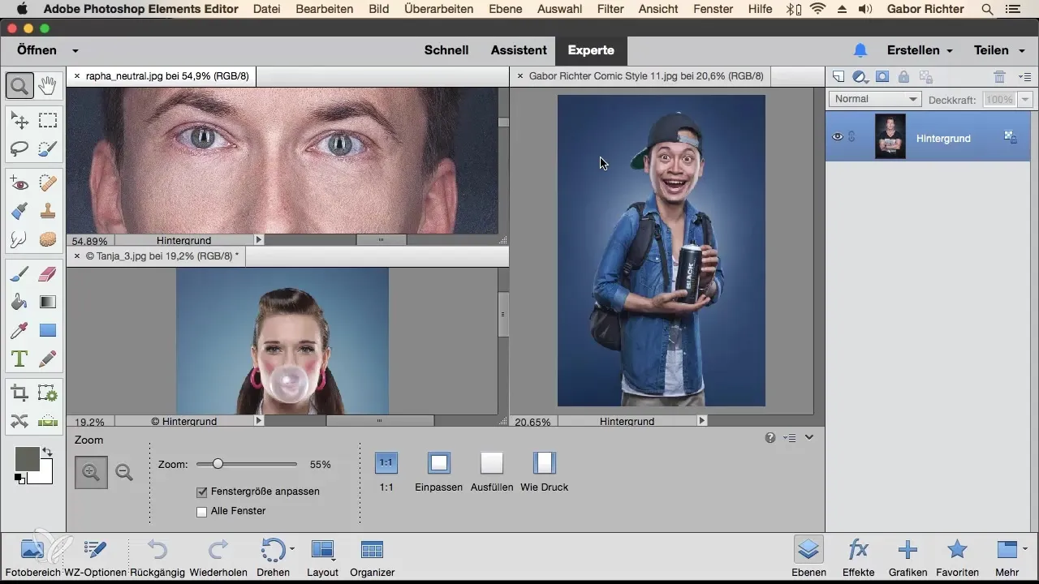The image size is (1039, 584).
Task: Open the Öffnen dropdown arrow
Action: pyautogui.click(x=75, y=50)
